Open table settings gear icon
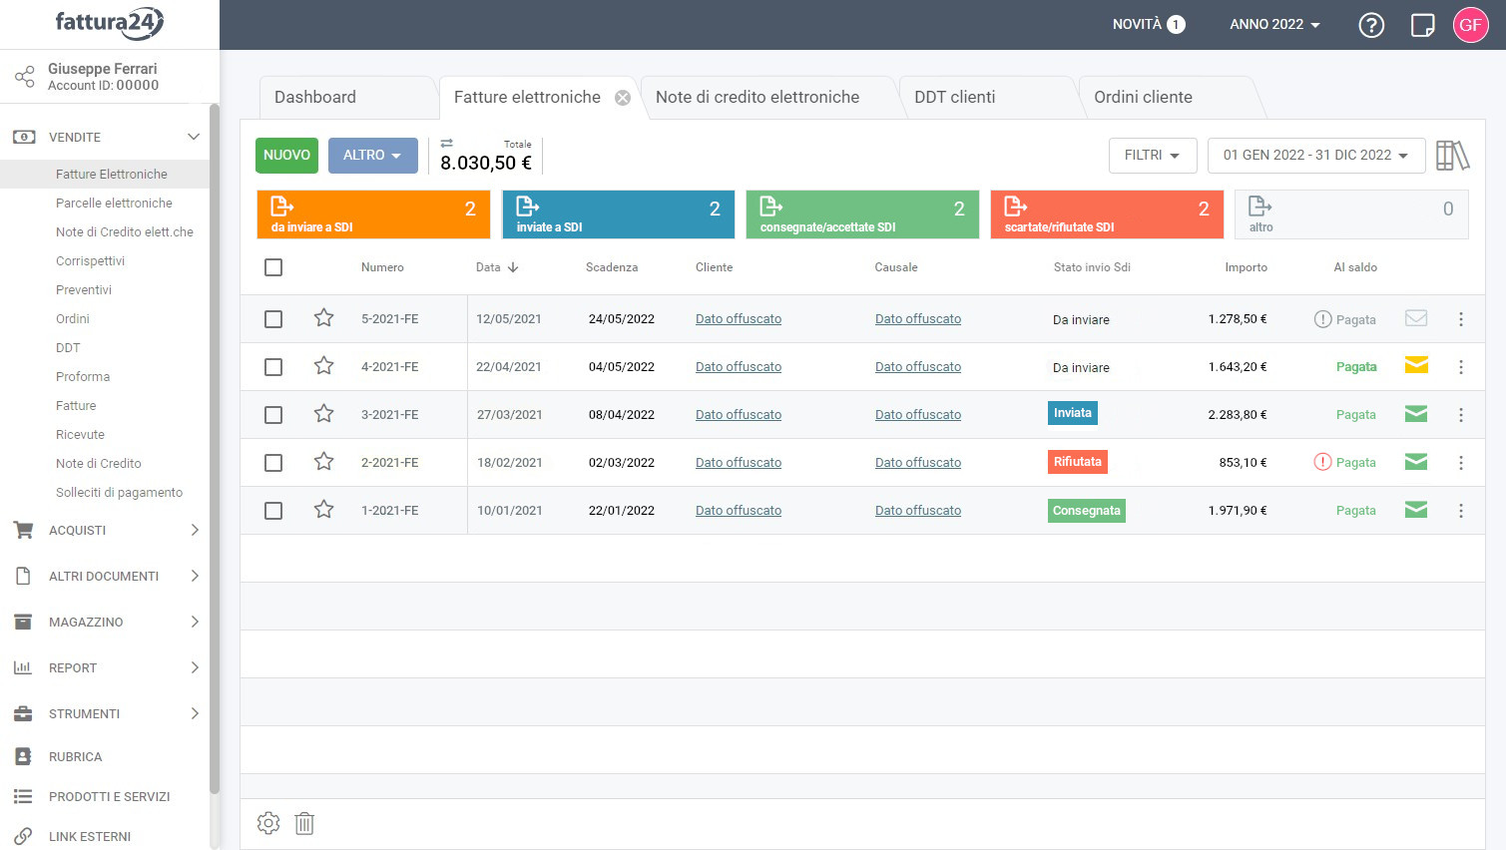Screen dimensions: 1506x850 click(x=268, y=823)
